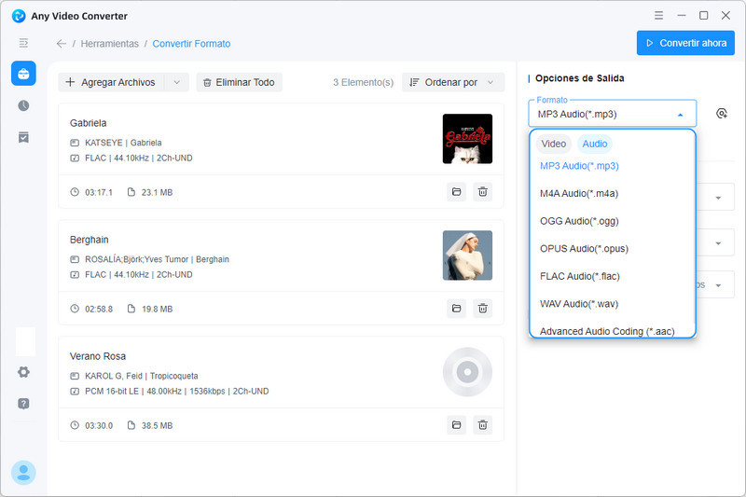Click KAROL G, Feid | Tropicoqueta text

(x=142, y=376)
